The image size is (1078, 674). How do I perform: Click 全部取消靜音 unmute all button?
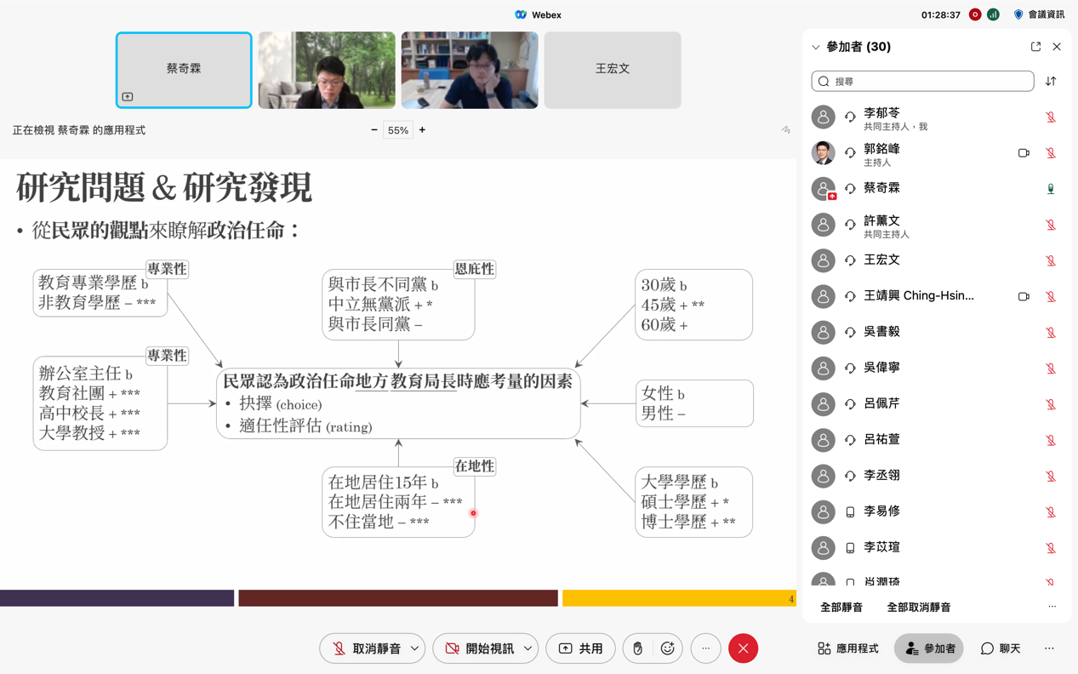coord(919,608)
